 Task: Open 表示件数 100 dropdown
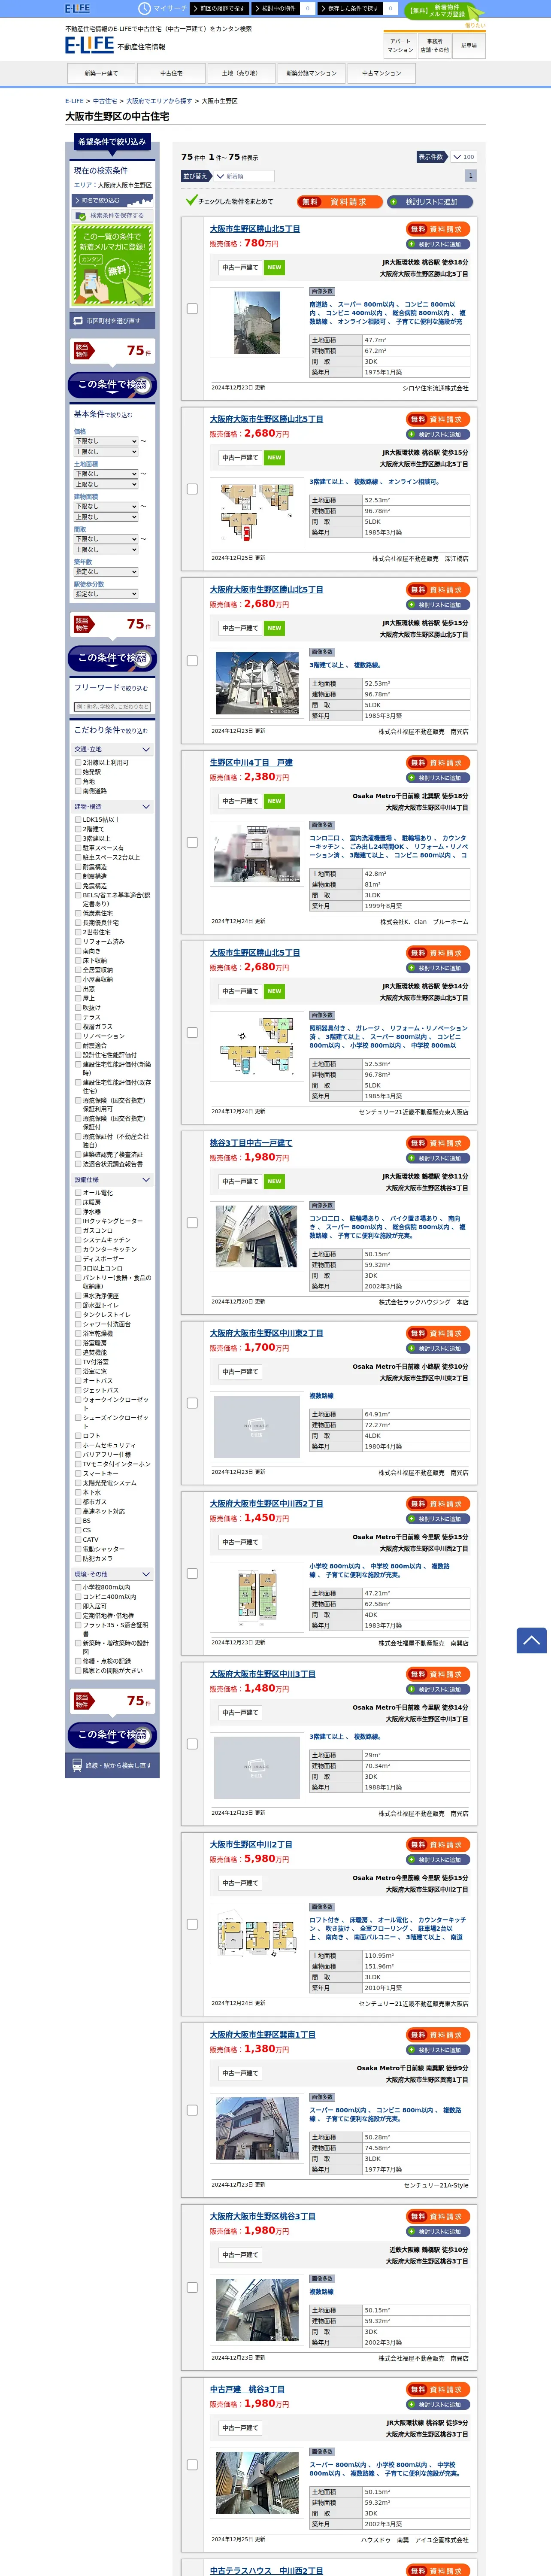pos(463,157)
